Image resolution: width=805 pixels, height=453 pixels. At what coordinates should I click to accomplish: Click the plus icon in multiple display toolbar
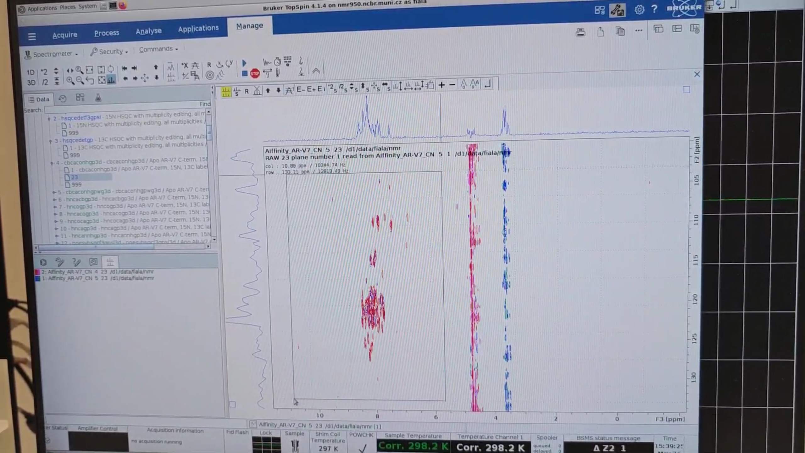[x=441, y=85]
